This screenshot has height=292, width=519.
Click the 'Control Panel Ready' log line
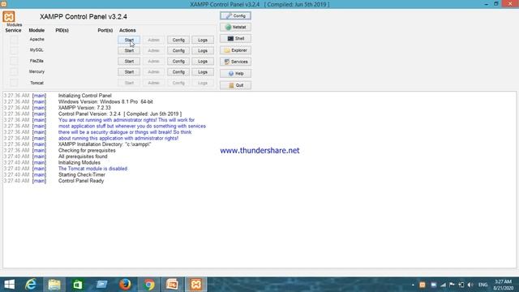pyautogui.click(x=81, y=181)
